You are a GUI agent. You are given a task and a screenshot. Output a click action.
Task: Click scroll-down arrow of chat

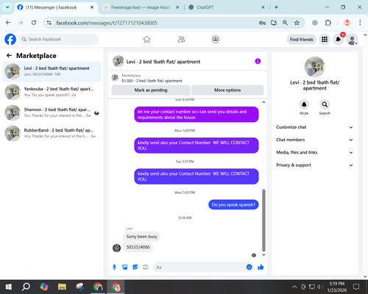pyautogui.click(x=263, y=255)
